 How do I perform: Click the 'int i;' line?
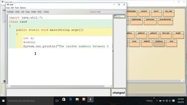[28, 38]
